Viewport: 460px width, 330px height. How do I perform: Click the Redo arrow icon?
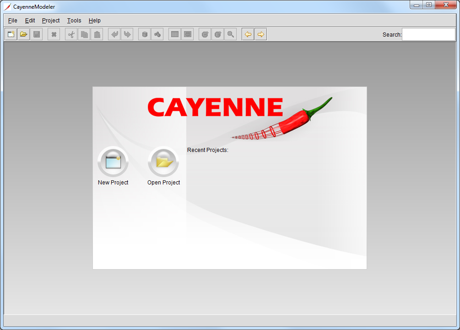[127, 34]
